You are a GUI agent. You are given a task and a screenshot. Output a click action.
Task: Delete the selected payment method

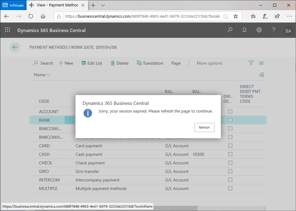(x=120, y=63)
